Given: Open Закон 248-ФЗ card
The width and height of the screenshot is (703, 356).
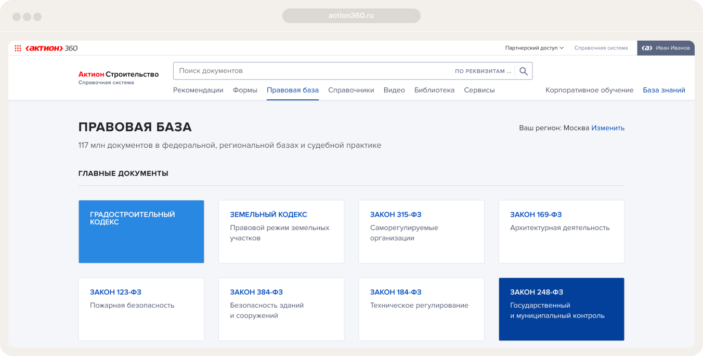Looking at the screenshot, I should [x=562, y=309].
